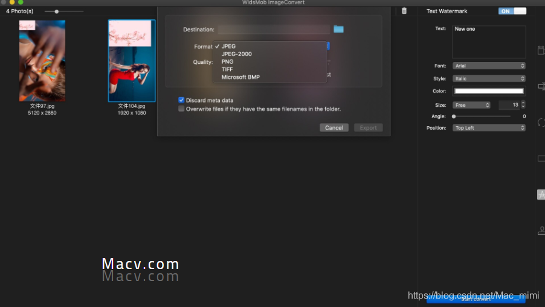
Task: Open the Rename tool in right sidebar
Action: point(541,86)
